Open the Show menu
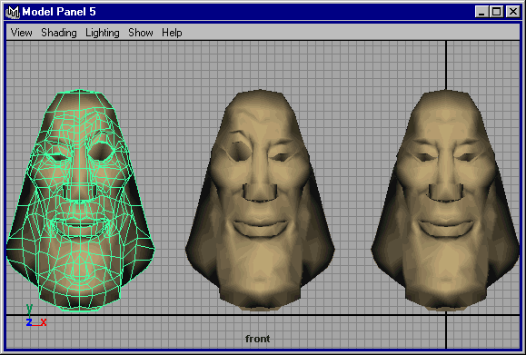This screenshot has width=526, height=355. pyautogui.click(x=141, y=33)
